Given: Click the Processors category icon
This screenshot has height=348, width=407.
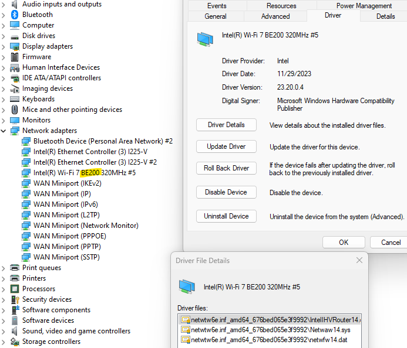Looking at the screenshot, I should click(x=15, y=289).
